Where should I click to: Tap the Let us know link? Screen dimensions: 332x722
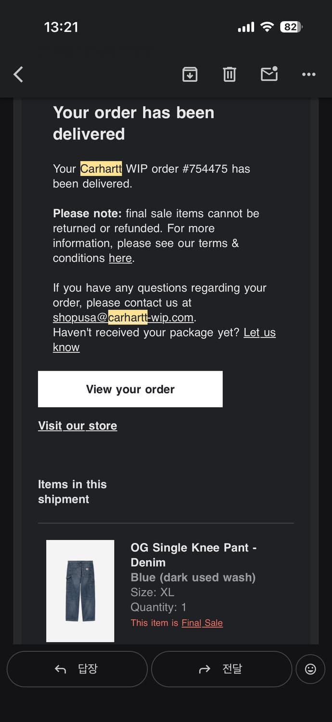coord(259,333)
